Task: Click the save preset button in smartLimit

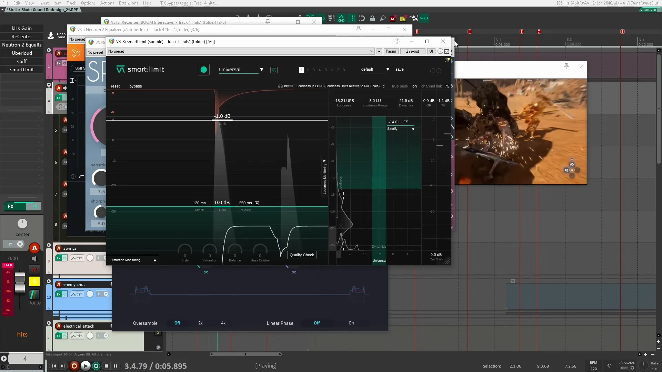Action: [x=399, y=69]
